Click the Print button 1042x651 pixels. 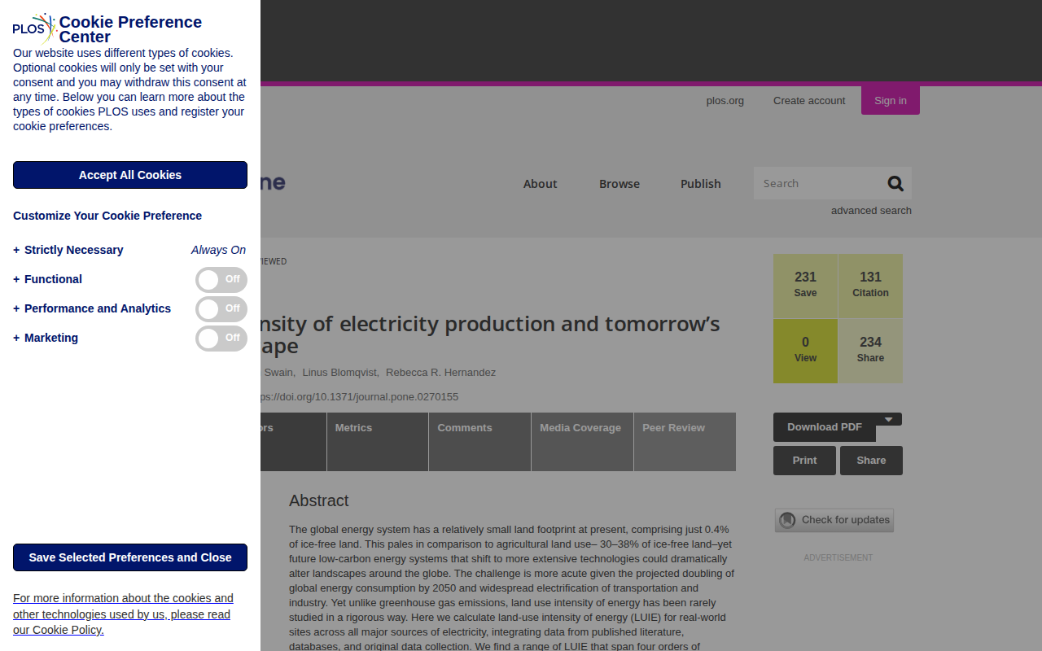click(804, 461)
